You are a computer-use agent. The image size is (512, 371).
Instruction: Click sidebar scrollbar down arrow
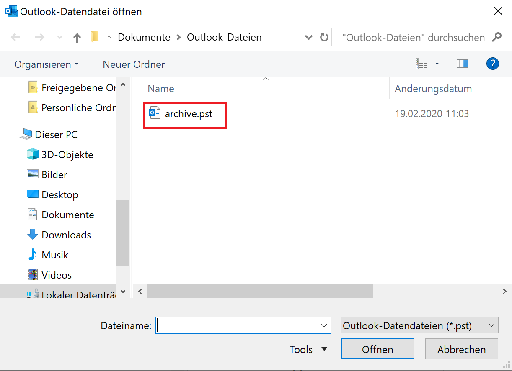[123, 291]
